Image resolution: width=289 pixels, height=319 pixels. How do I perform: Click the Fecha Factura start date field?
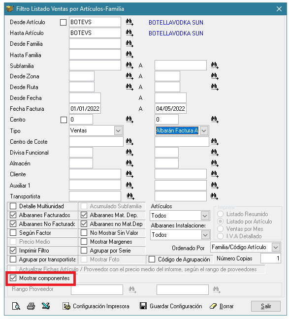(x=85, y=109)
